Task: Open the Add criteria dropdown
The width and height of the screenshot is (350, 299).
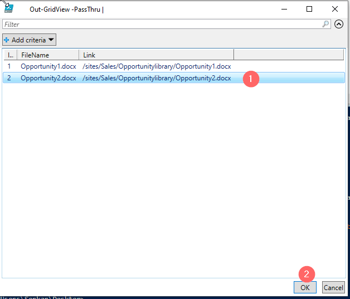Action: [29, 40]
